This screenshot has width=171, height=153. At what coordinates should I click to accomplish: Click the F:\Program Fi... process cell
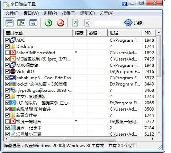pyautogui.click(x=125, y=103)
